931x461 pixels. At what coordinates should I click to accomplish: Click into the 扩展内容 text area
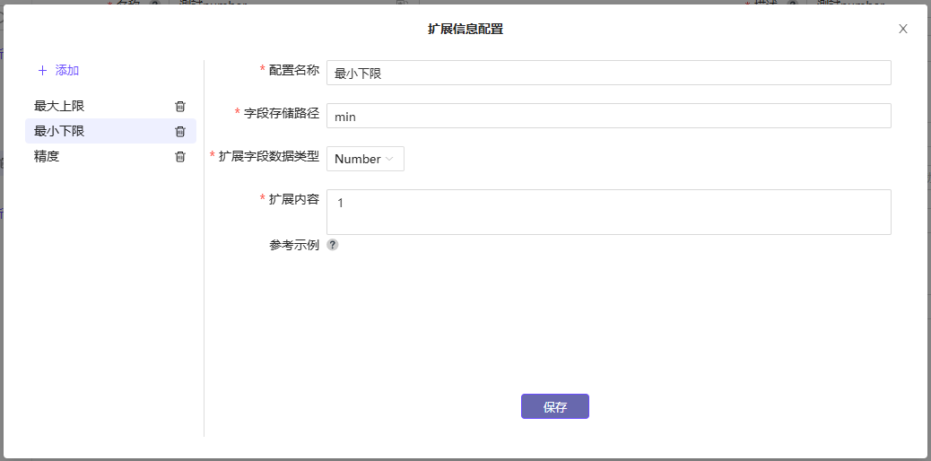tap(609, 212)
